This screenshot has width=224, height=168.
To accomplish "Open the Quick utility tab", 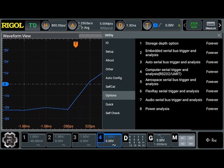I will pos(119,104).
